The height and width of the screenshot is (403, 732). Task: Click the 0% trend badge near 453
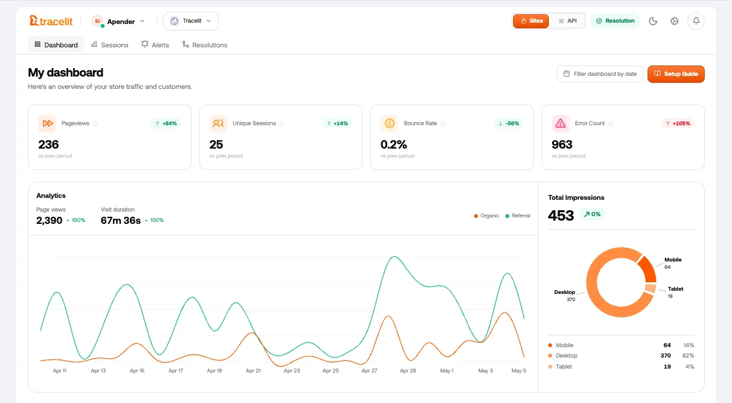(x=592, y=214)
